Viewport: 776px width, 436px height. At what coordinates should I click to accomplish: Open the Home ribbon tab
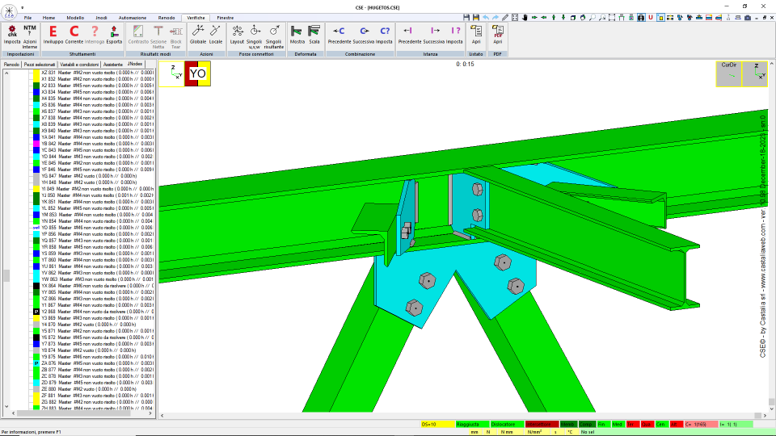[x=48, y=18]
